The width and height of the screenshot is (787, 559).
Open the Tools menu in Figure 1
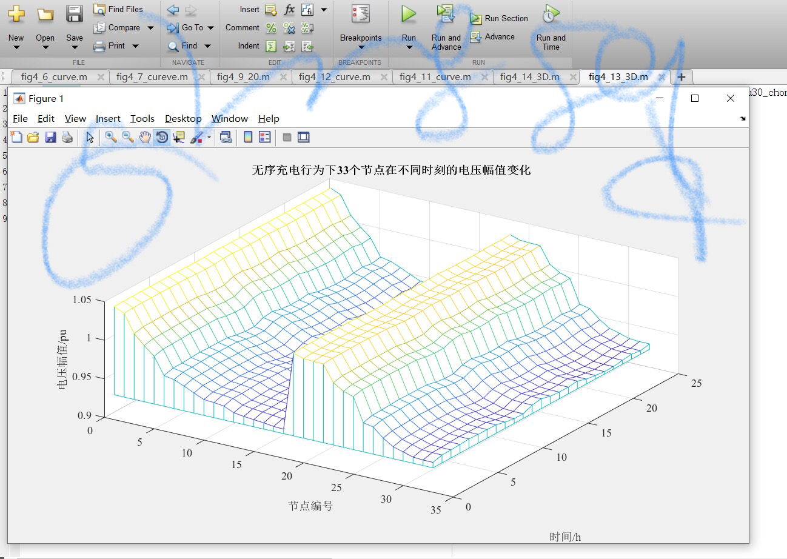point(142,118)
